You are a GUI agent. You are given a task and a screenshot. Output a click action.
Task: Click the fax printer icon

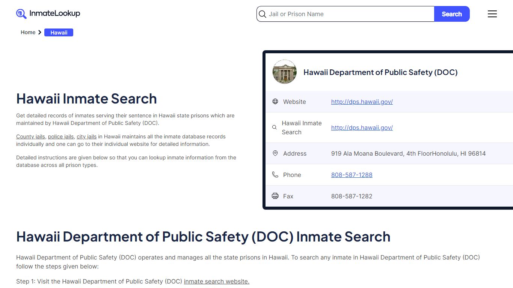point(275,196)
